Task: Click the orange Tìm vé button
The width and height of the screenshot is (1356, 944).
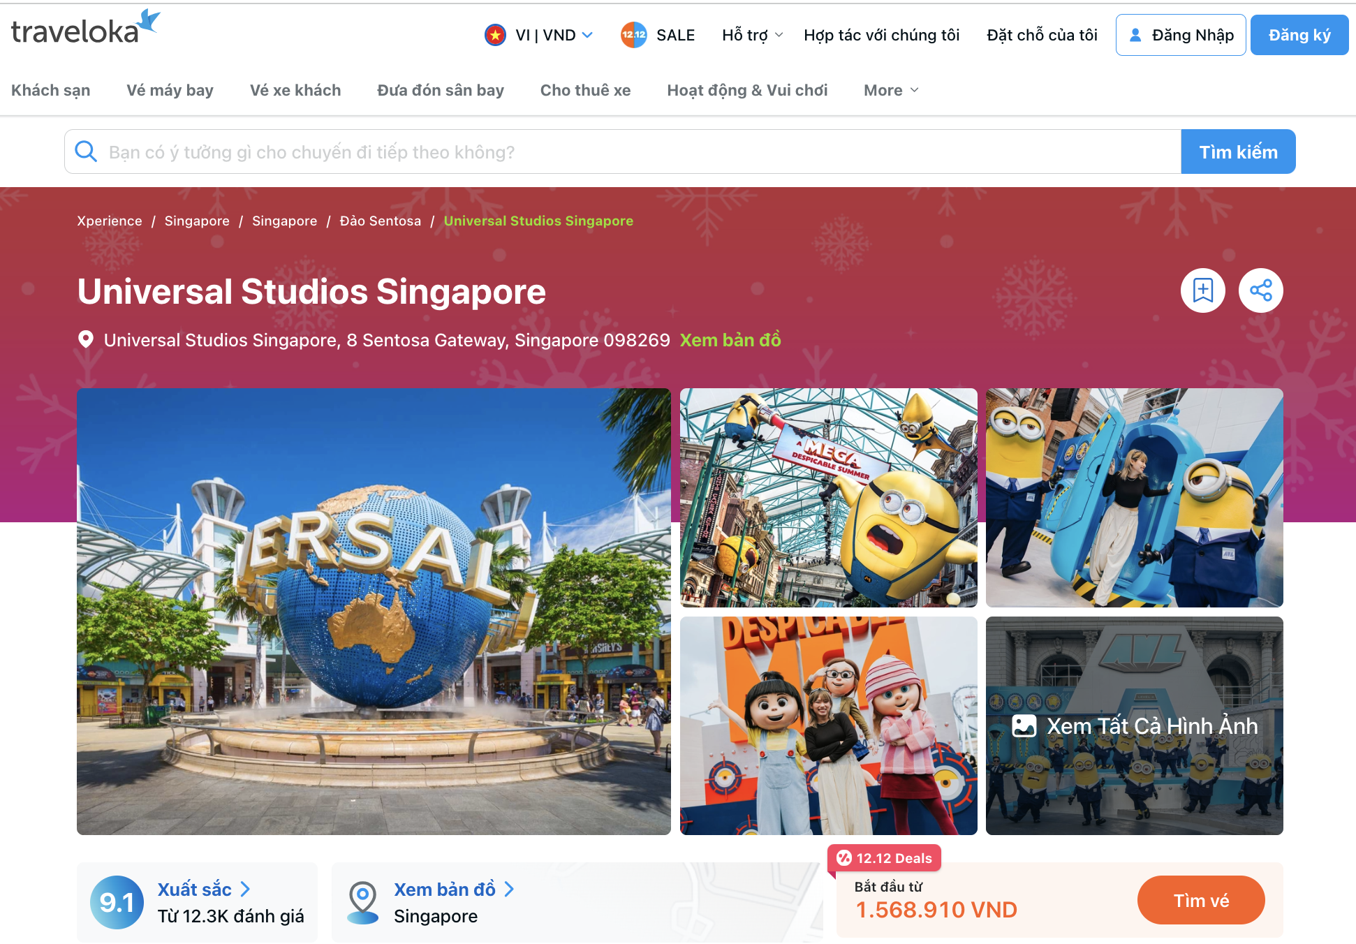Action: click(1201, 900)
